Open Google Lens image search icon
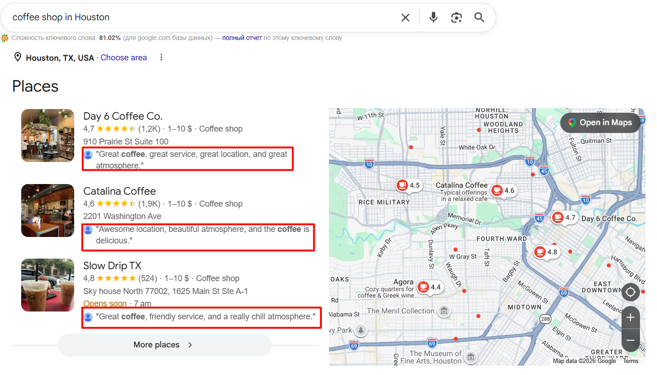Viewport: 657px width, 375px height. (456, 17)
